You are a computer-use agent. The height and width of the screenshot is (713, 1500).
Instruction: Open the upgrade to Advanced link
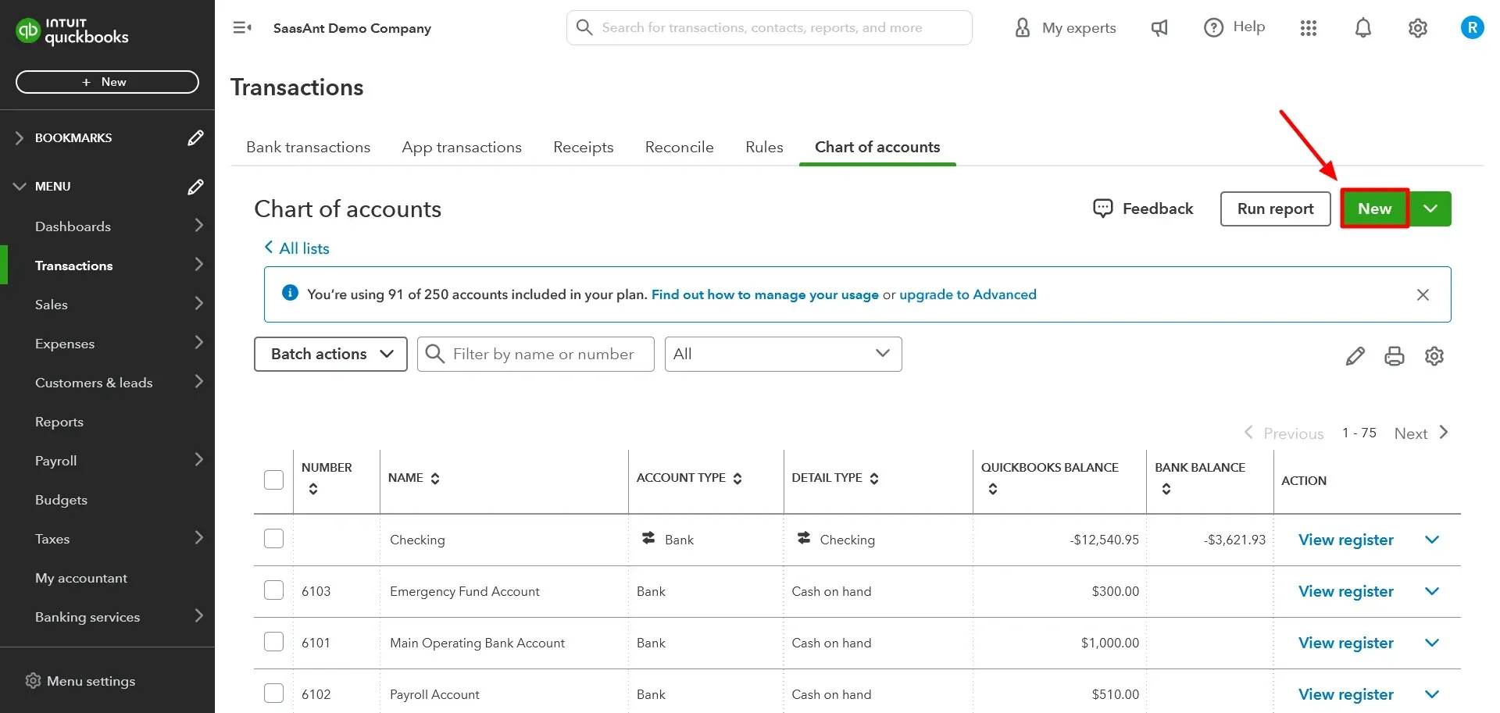(x=967, y=294)
